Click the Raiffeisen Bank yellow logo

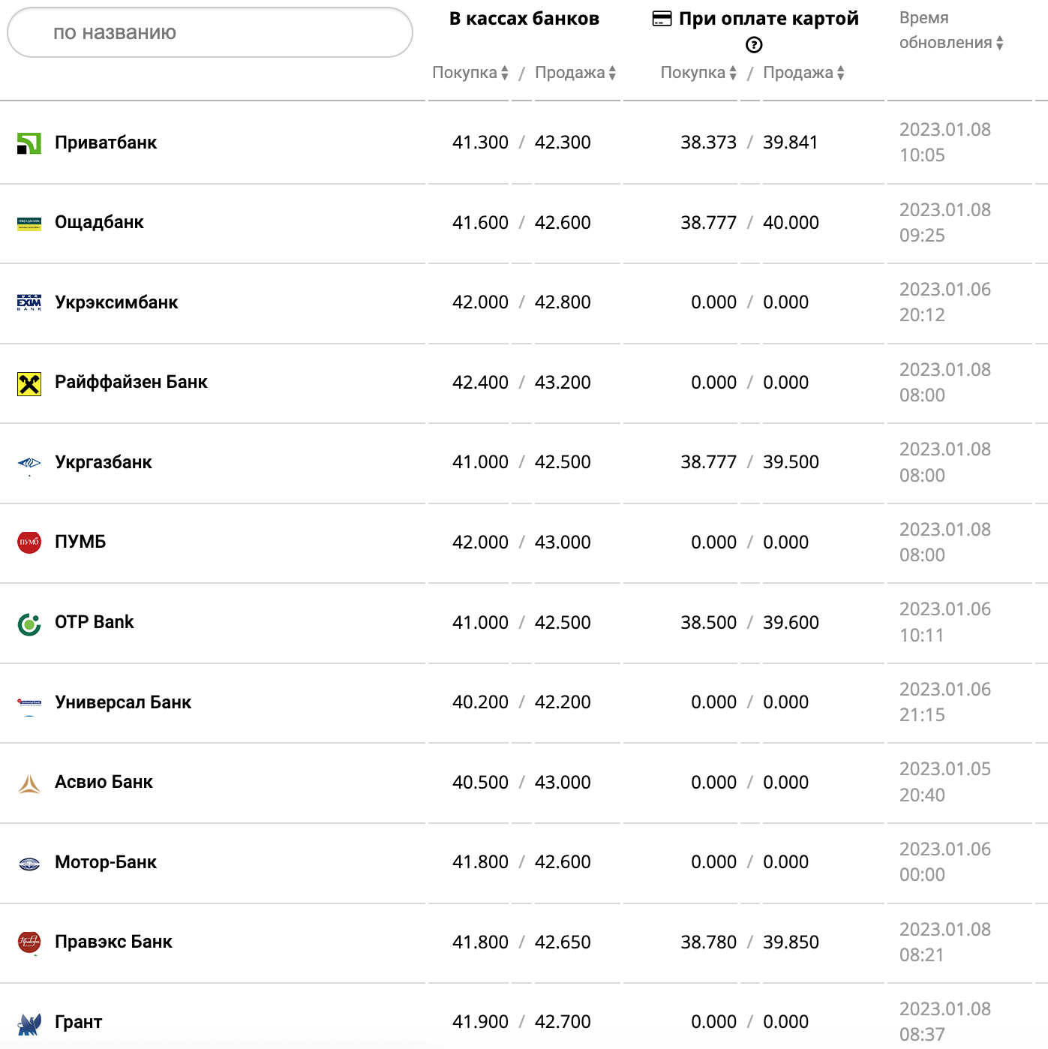(29, 383)
